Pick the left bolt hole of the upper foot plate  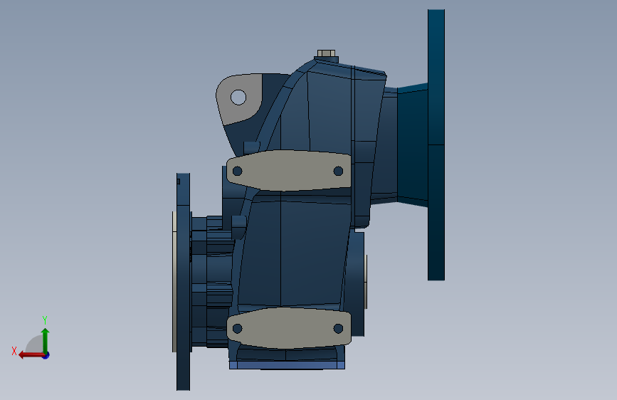pyautogui.click(x=237, y=171)
